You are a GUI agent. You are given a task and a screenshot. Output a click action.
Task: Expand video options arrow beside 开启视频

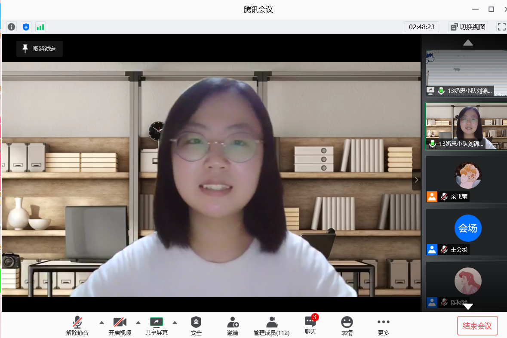[x=138, y=323]
